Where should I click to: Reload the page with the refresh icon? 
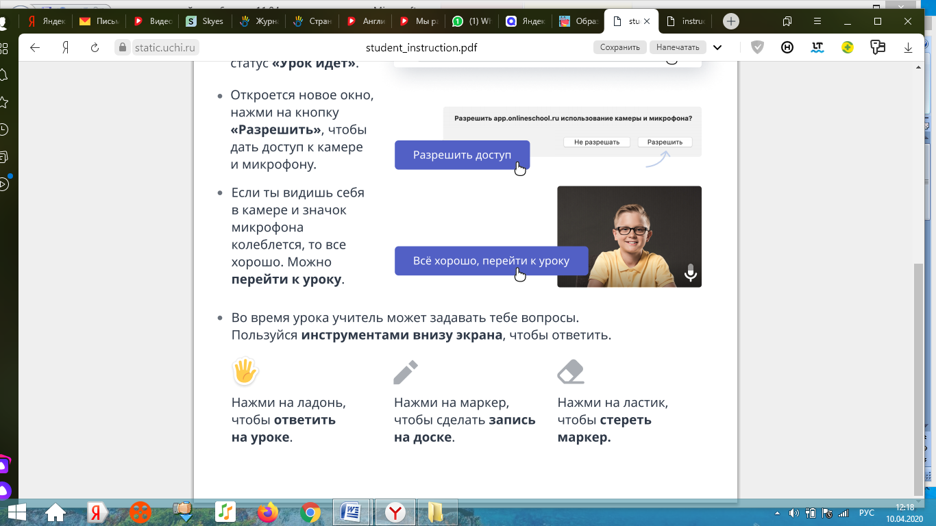click(x=95, y=48)
